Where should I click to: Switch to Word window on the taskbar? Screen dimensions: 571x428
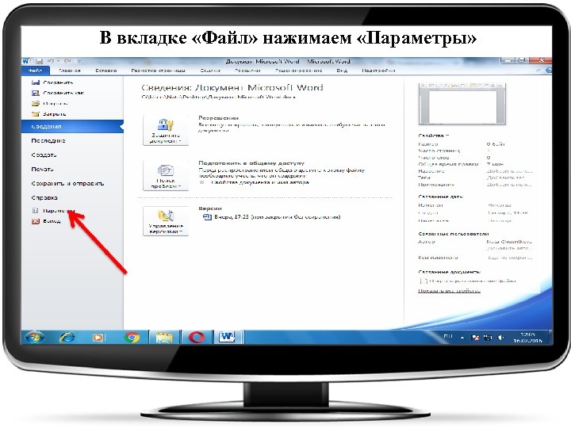228,338
